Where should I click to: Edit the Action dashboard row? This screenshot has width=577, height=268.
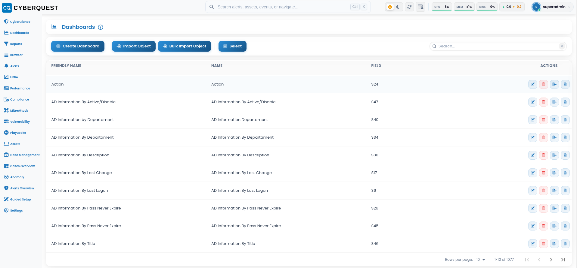533,84
